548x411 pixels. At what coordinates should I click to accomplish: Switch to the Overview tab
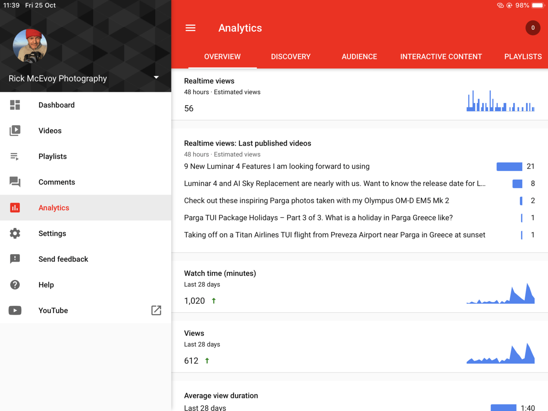(222, 57)
